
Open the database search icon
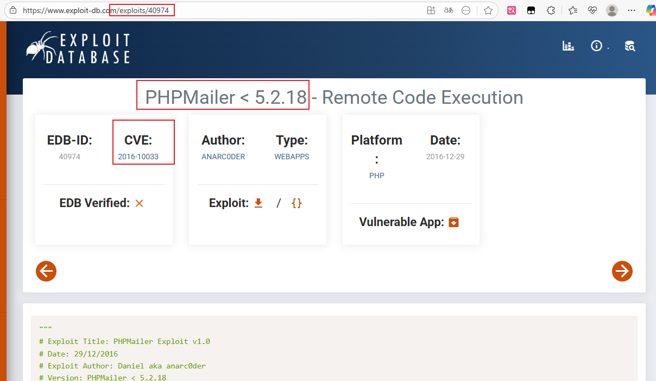630,46
